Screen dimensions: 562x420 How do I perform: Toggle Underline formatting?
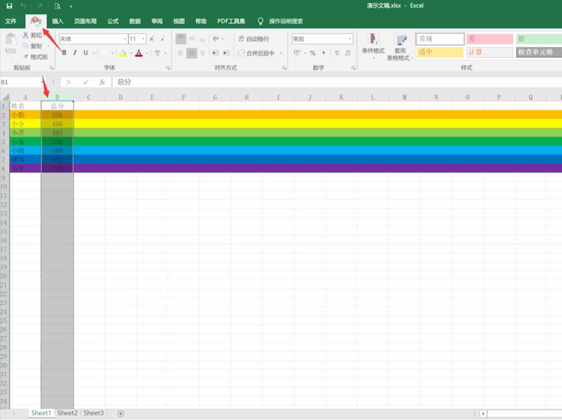coord(86,53)
